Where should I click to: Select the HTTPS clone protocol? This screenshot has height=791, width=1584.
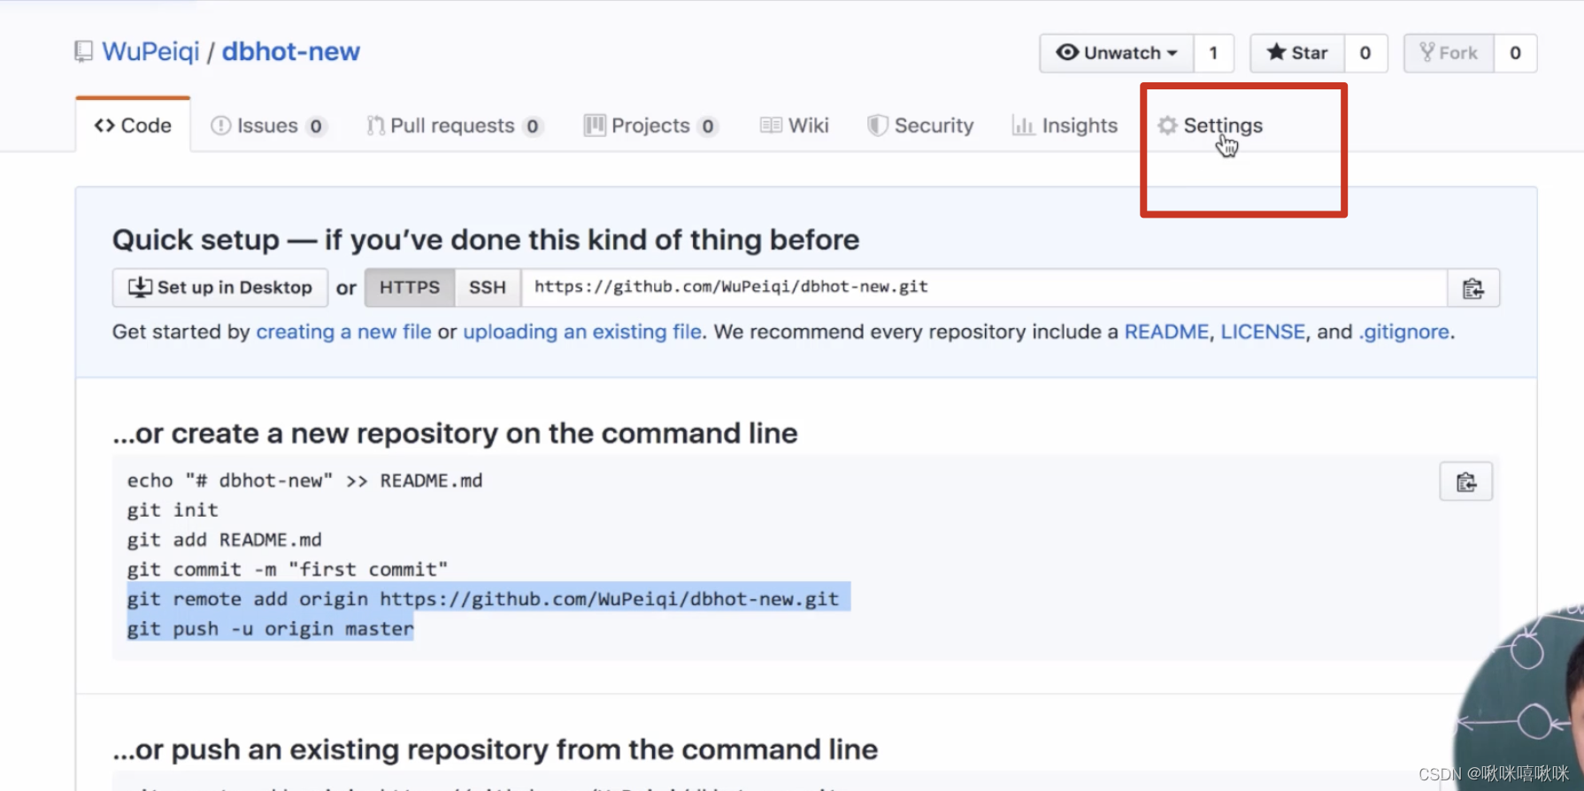pos(410,288)
